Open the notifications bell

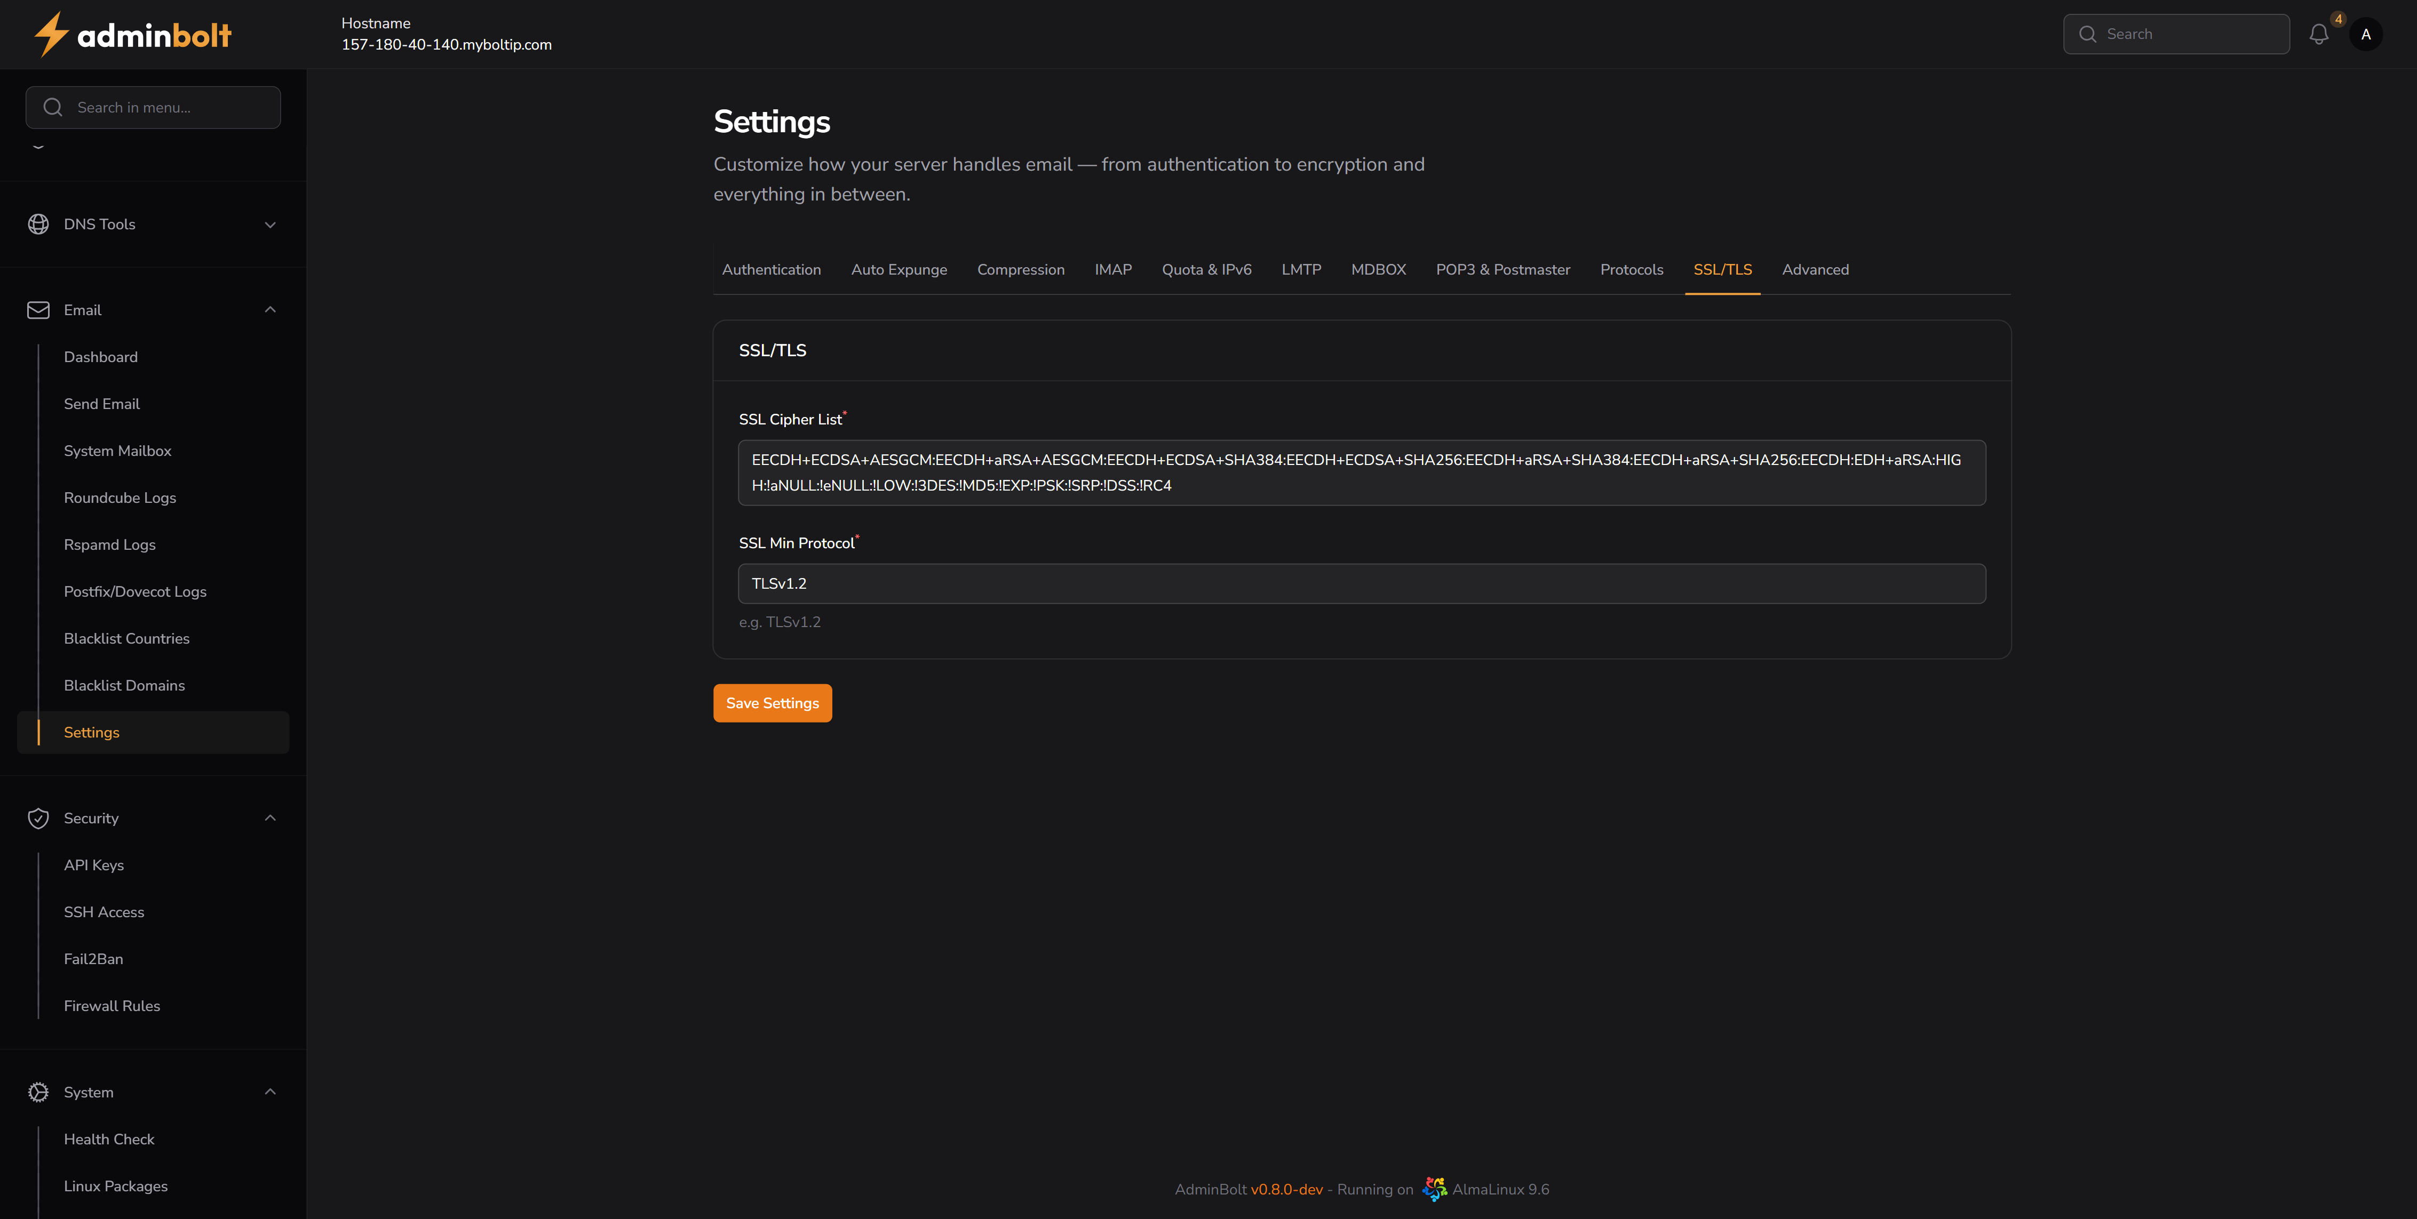click(2318, 35)
